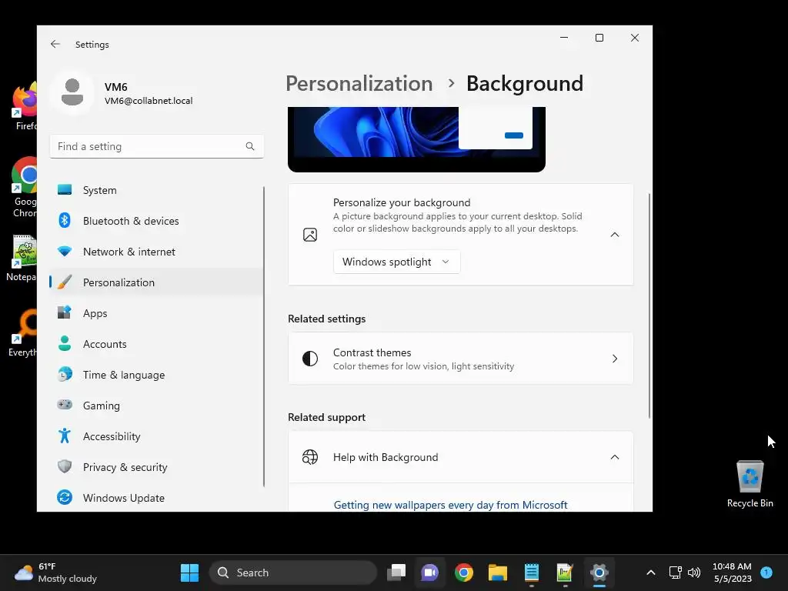Click the VM6@collabnet.local account text
This screenshot has width=788, height=591.
149,101
